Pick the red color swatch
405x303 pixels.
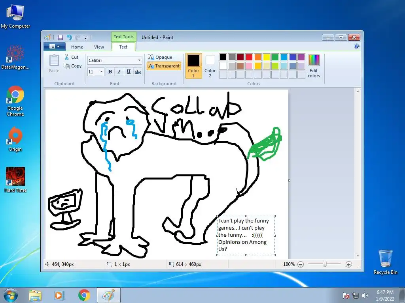point(249,57)
